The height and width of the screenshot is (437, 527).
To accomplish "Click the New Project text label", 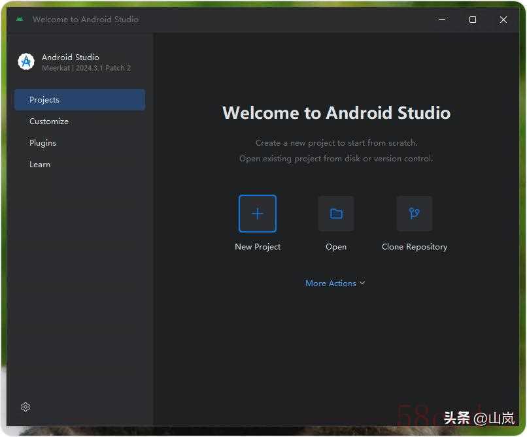I will coord(258,247).
